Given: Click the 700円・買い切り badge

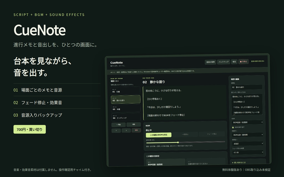Looking at the screenshot, I should tap(29, 129).
